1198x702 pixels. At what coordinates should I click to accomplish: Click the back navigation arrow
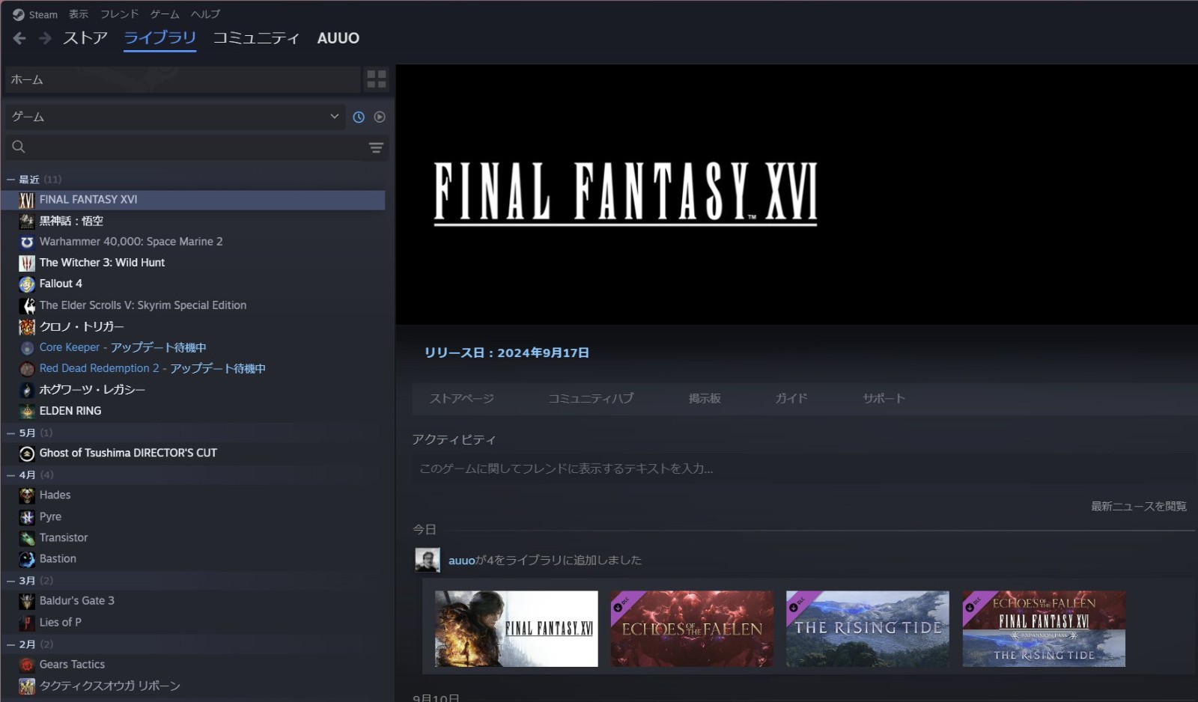[19, 37]
